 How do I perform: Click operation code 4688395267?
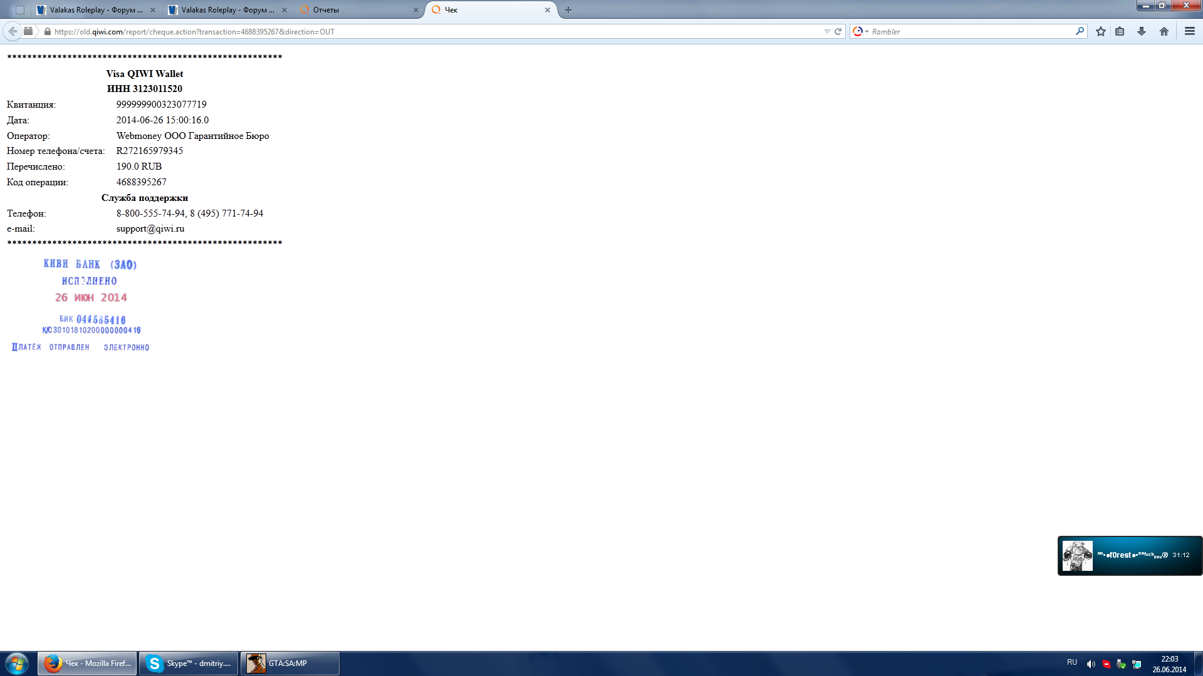(x=142, y=182)
